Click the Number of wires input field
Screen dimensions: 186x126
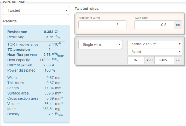click(x=102, y=25)
